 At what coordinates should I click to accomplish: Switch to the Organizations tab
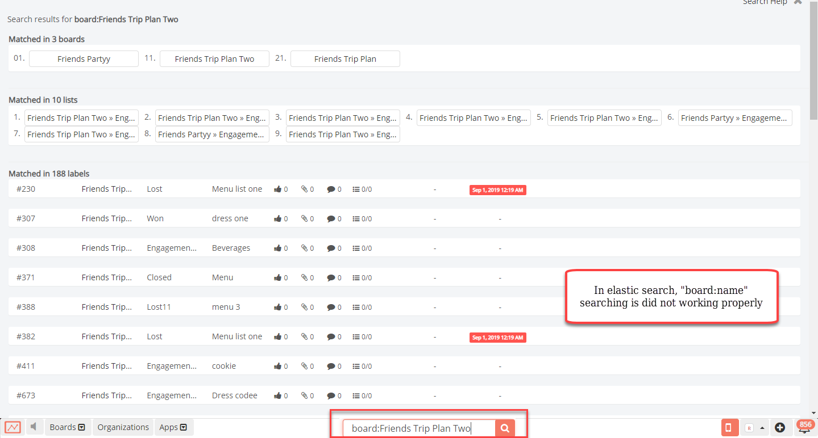[123, 427]
